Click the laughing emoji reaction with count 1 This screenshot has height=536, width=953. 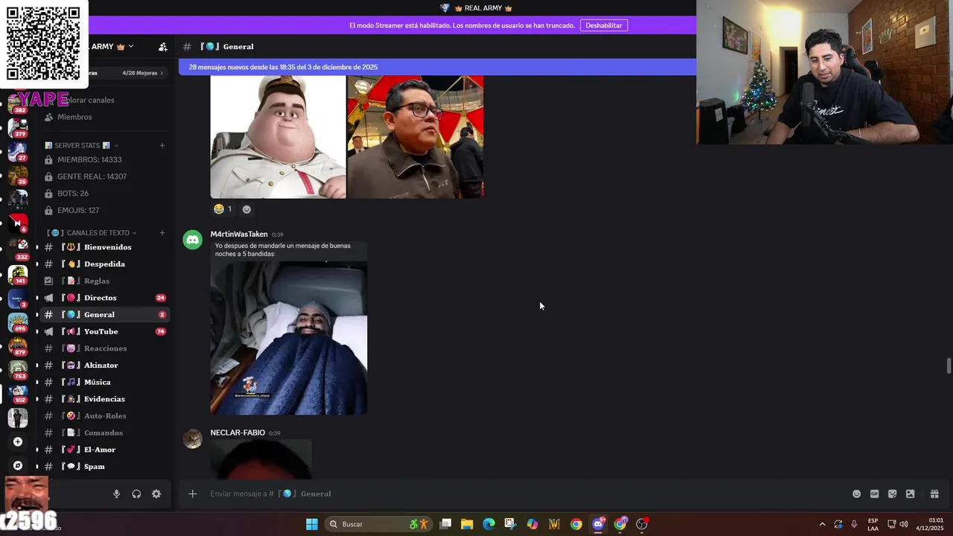pos(223,209)
